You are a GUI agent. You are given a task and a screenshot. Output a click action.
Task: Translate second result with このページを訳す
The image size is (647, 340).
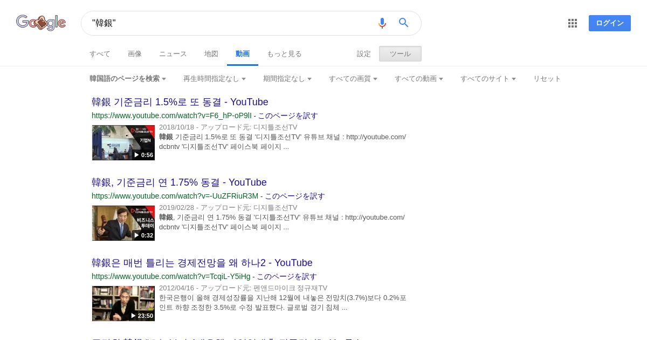[295, 196]
